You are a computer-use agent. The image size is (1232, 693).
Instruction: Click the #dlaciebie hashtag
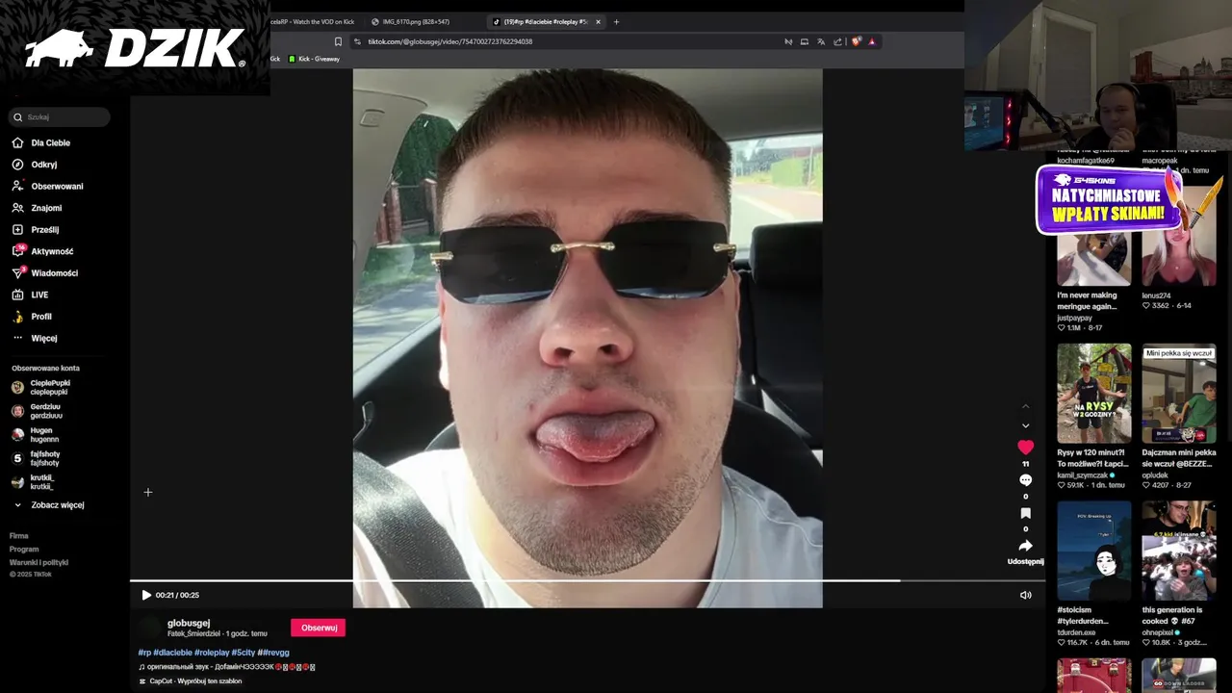tap(172, 653)
